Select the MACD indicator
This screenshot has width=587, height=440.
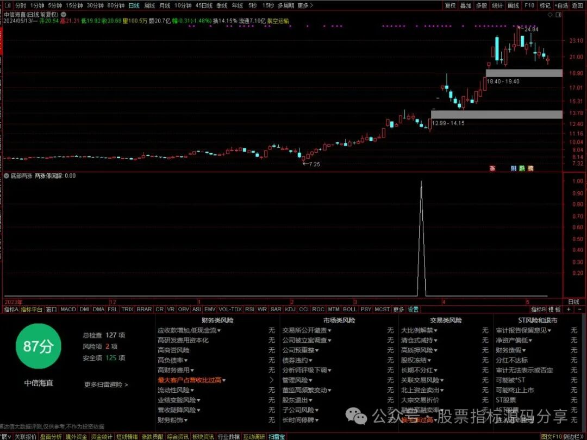(68, 310)
